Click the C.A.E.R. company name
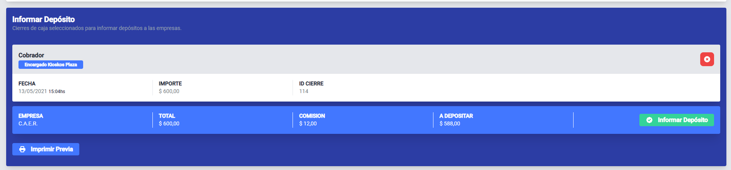731x170 pixels. click(x=28, y=124)
